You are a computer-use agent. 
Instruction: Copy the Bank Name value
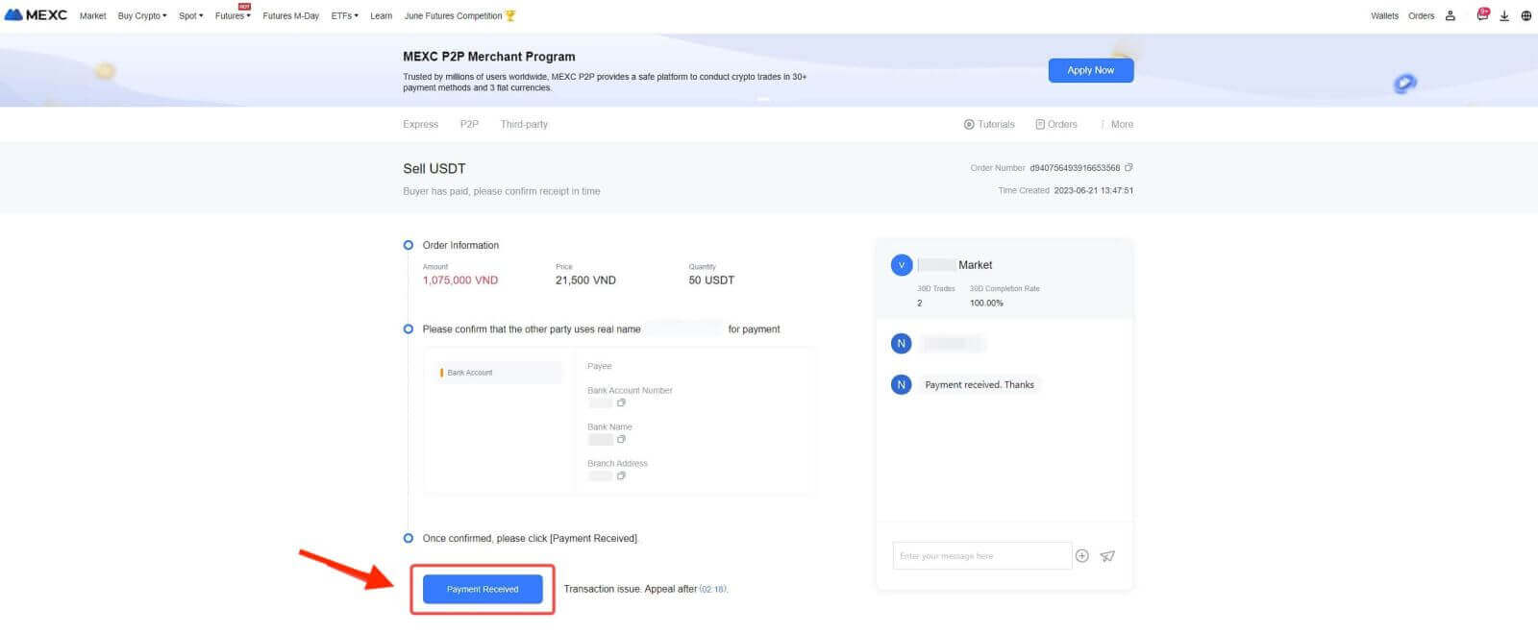click(621, 440)
